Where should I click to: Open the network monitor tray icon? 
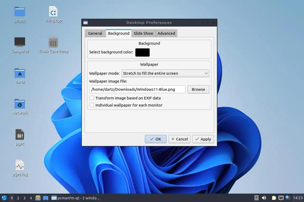coord(281,198)
